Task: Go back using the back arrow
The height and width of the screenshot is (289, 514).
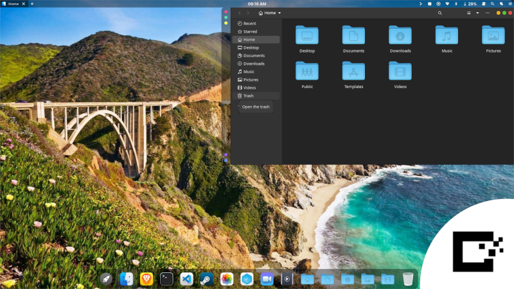Action: pos(240,13)
